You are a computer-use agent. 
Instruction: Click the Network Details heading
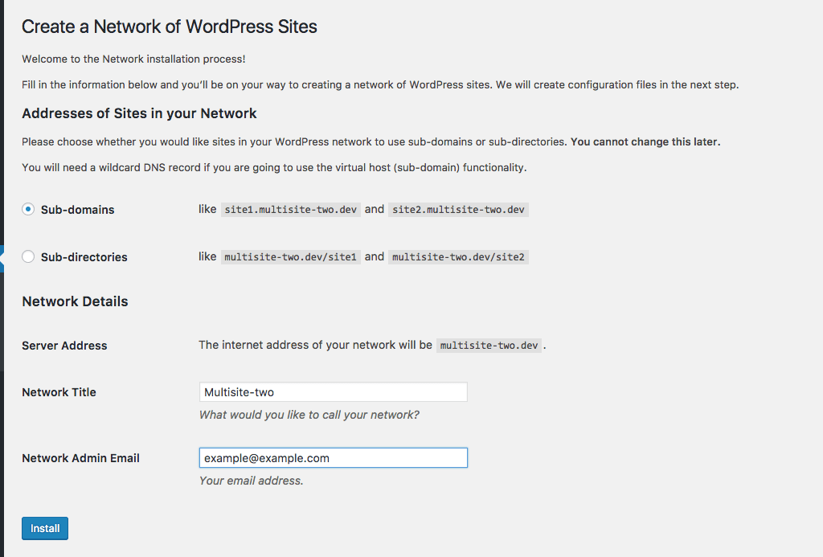(x=75, y=301)
